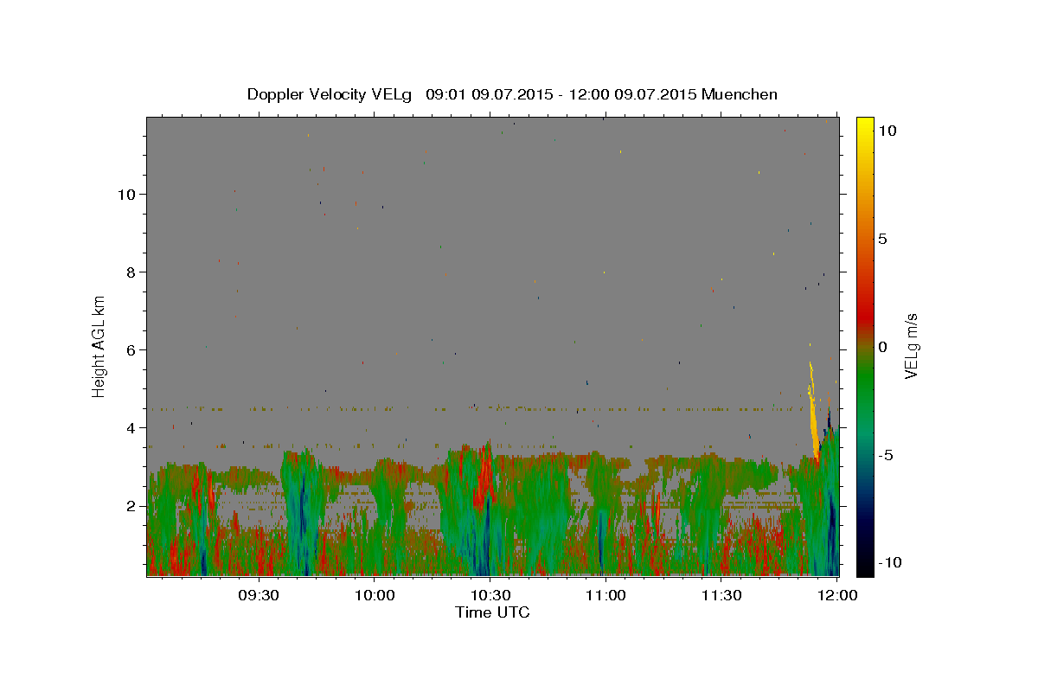The image size is (1038, 692).
Task: Click the 10:30 time tick label
Action: [490, 595]
